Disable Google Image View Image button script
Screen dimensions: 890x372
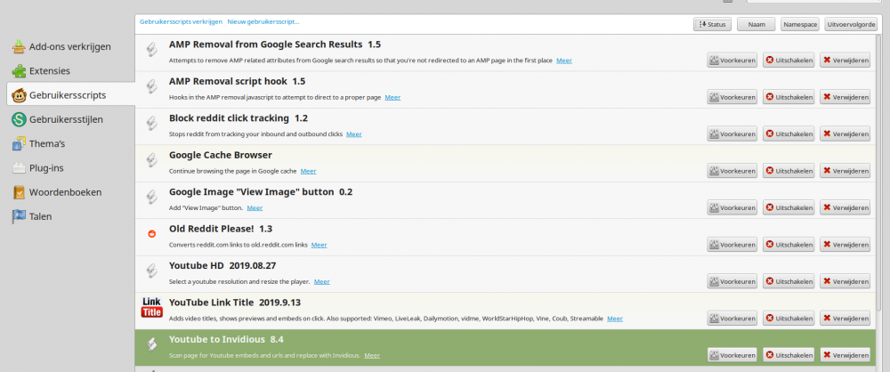(789, 208)
